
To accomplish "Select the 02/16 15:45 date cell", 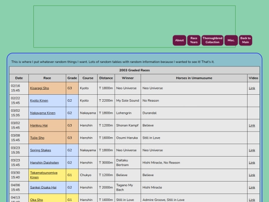I will click(19, 88).
